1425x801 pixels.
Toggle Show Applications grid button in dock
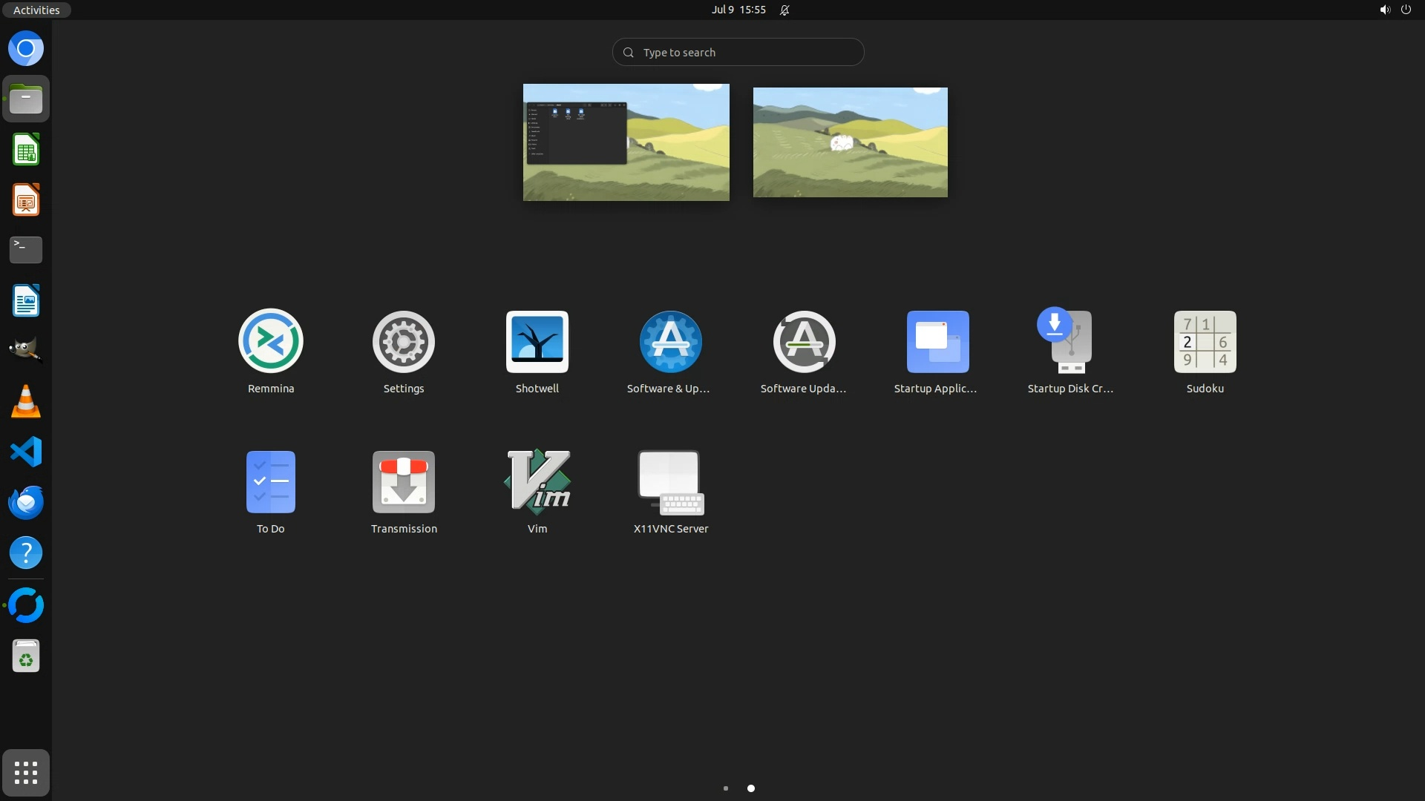(x=26, y=773)
